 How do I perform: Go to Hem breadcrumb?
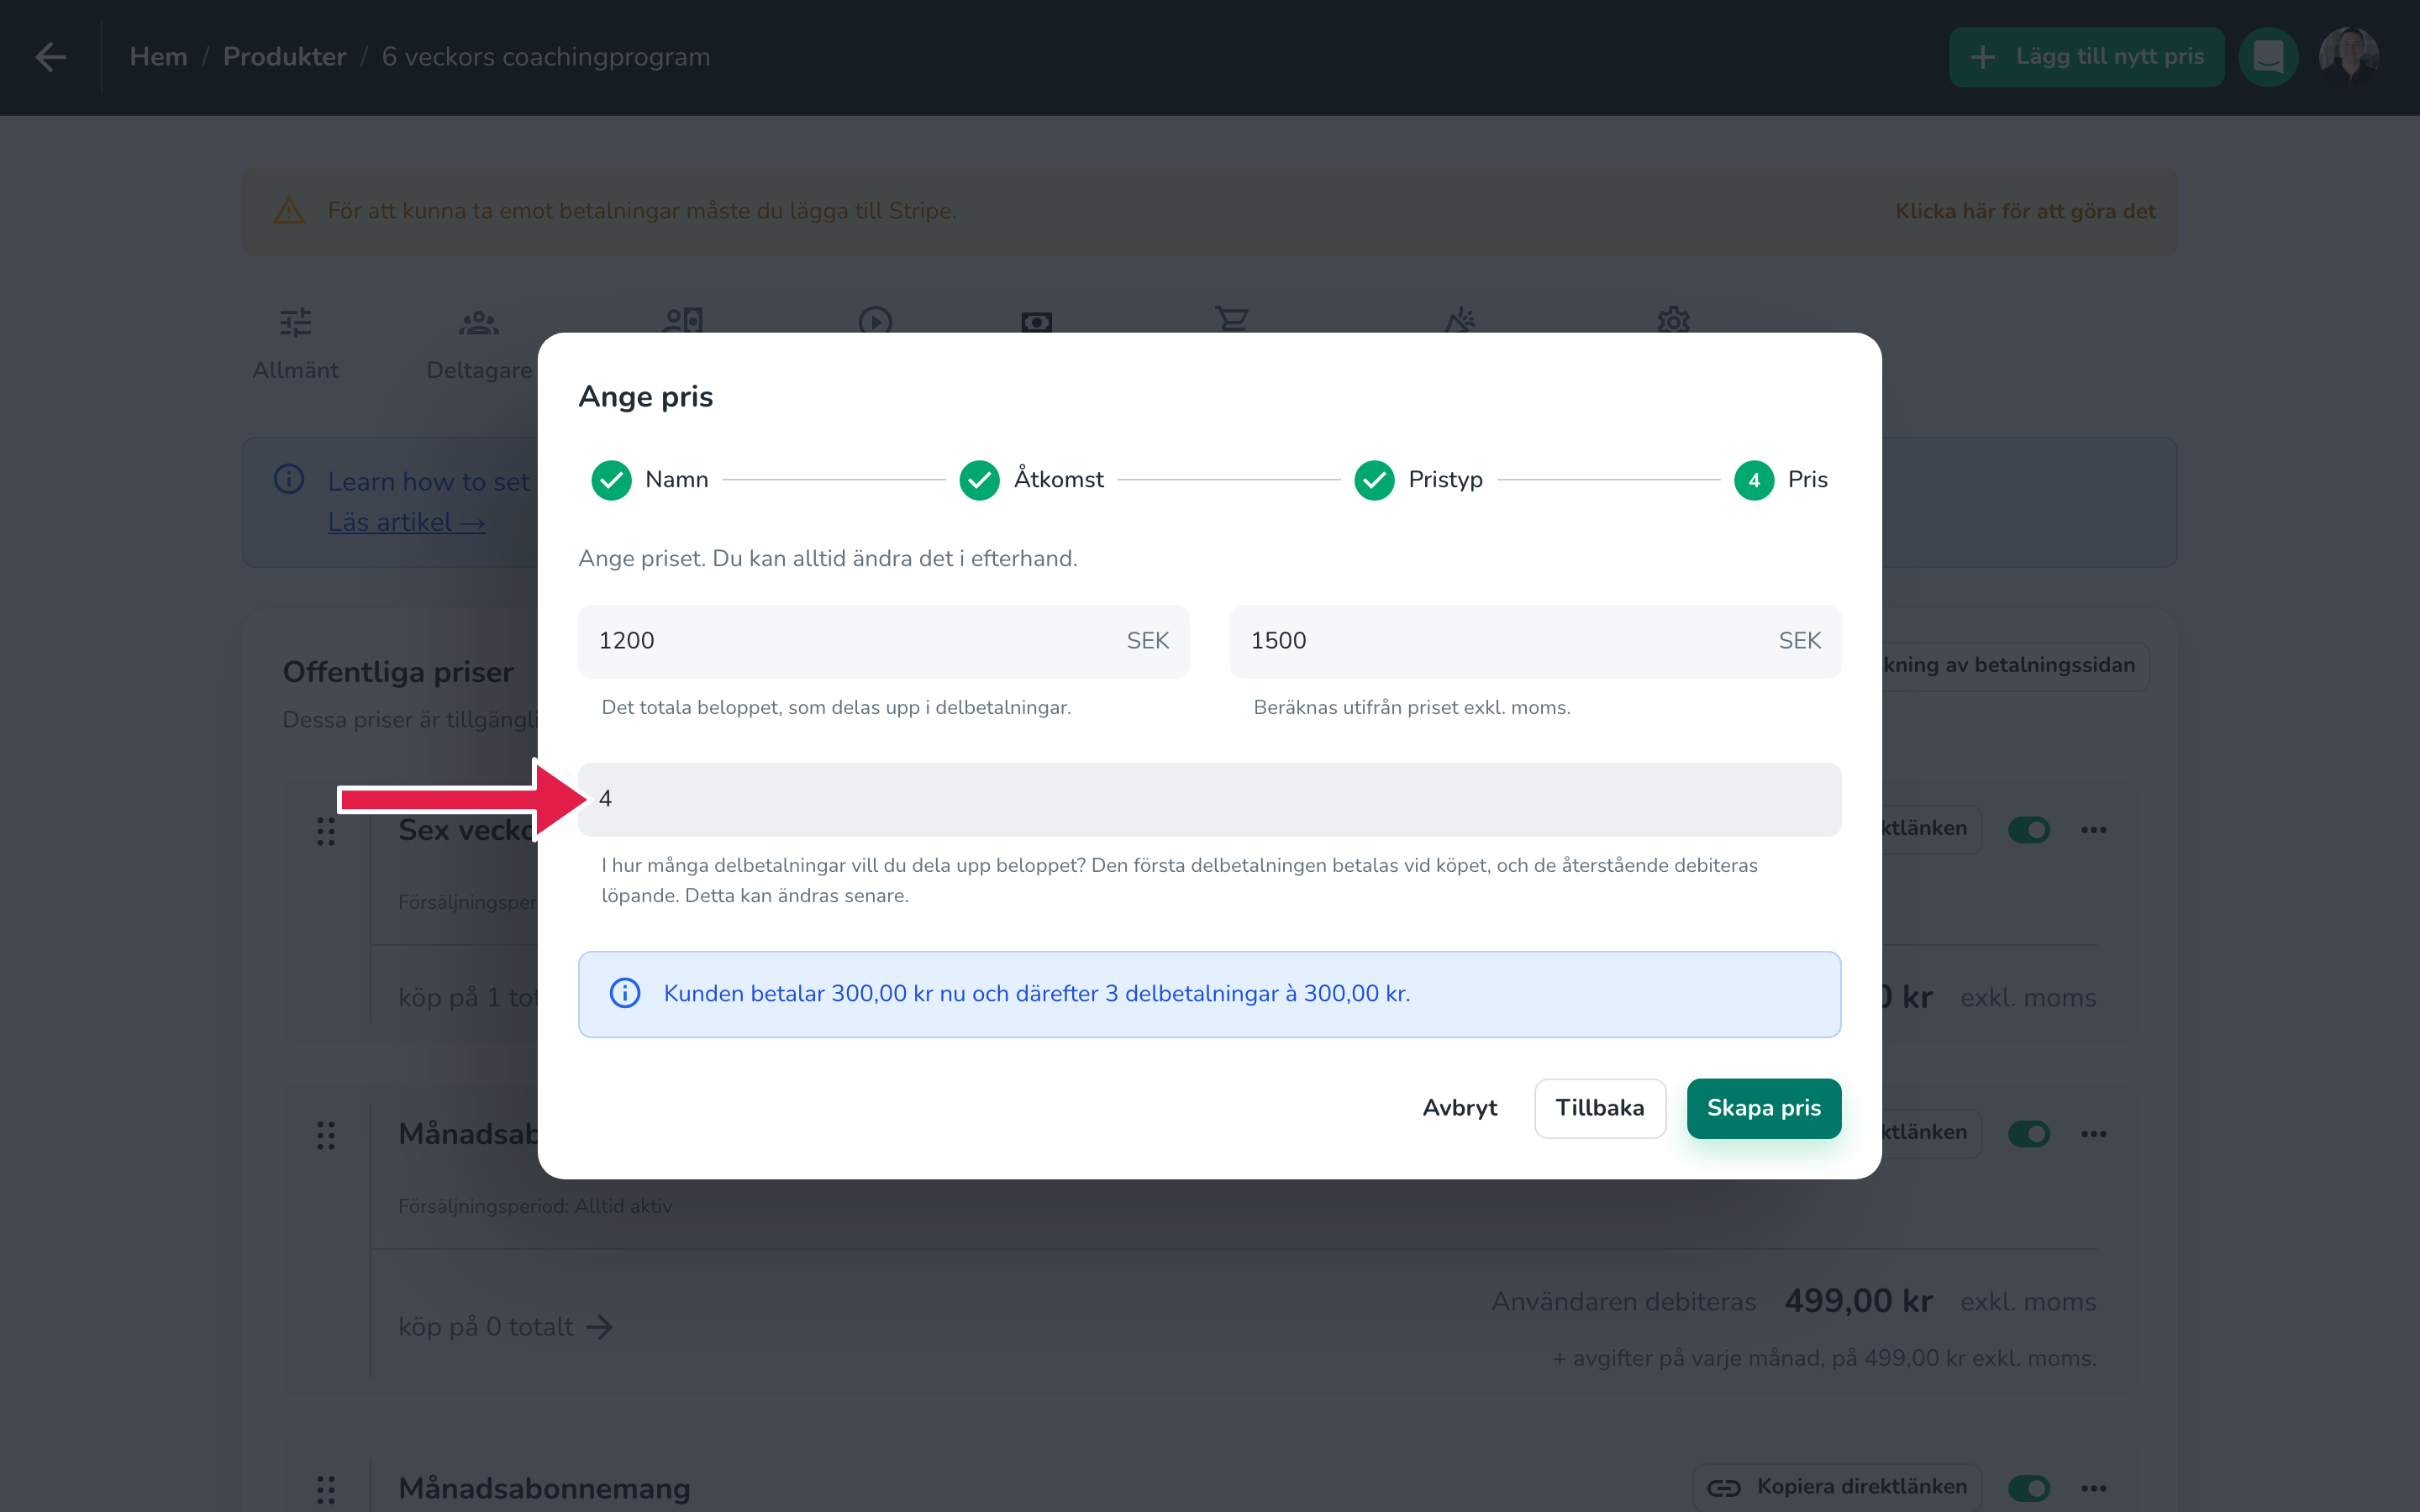[x=158, y=57]
